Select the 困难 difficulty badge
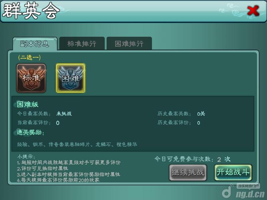The image size is (267, 200). click(71, 78)
